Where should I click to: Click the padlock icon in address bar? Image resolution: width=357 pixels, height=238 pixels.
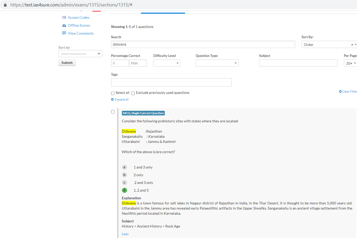pos(5,5)
